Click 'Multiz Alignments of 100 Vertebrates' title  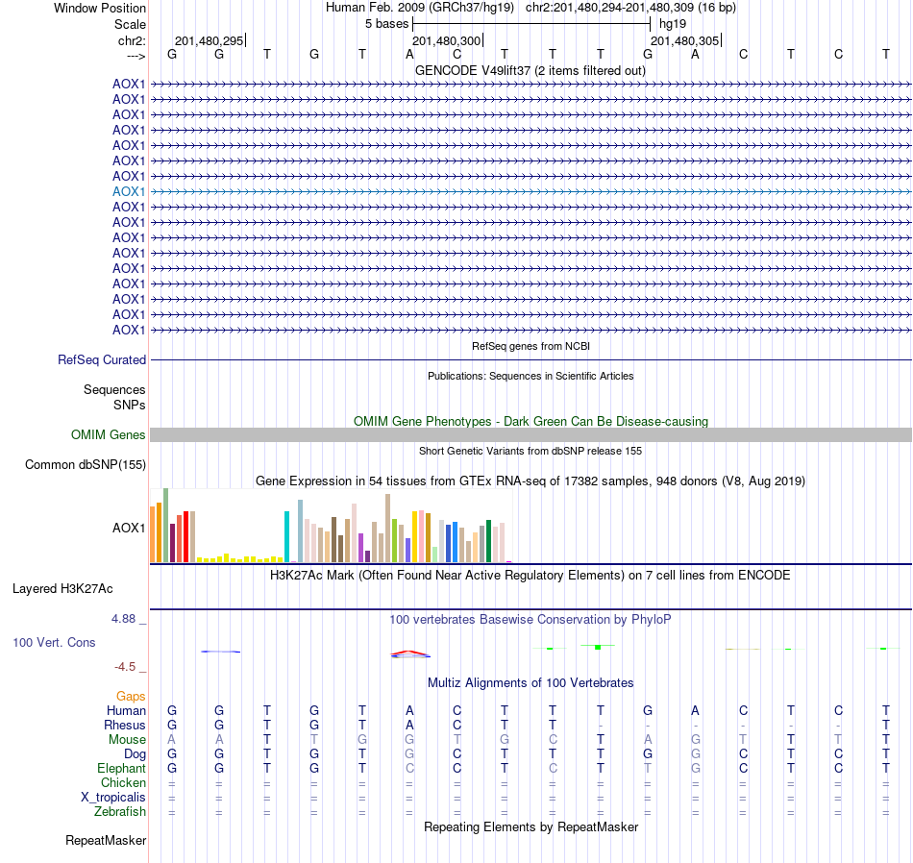coord(531,683)
